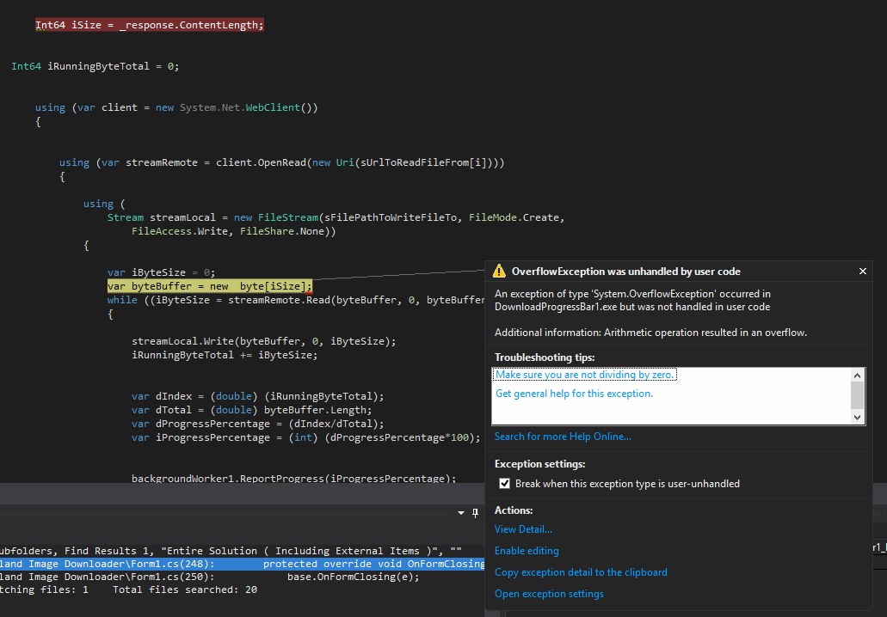This screenshot has height=617, width=887.
Task: Click 'Int64 iRunningByteTotal = 0;' code line
Action: pyautogui.click(x=95, y=66)
